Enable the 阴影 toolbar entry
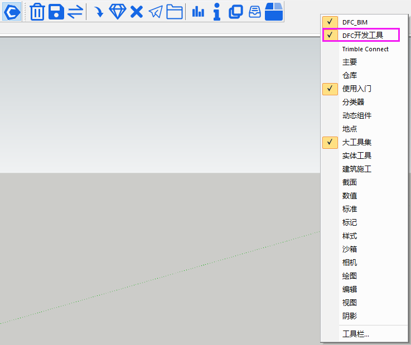The height and width of the screenshot is (345, 411). point(350,316)
